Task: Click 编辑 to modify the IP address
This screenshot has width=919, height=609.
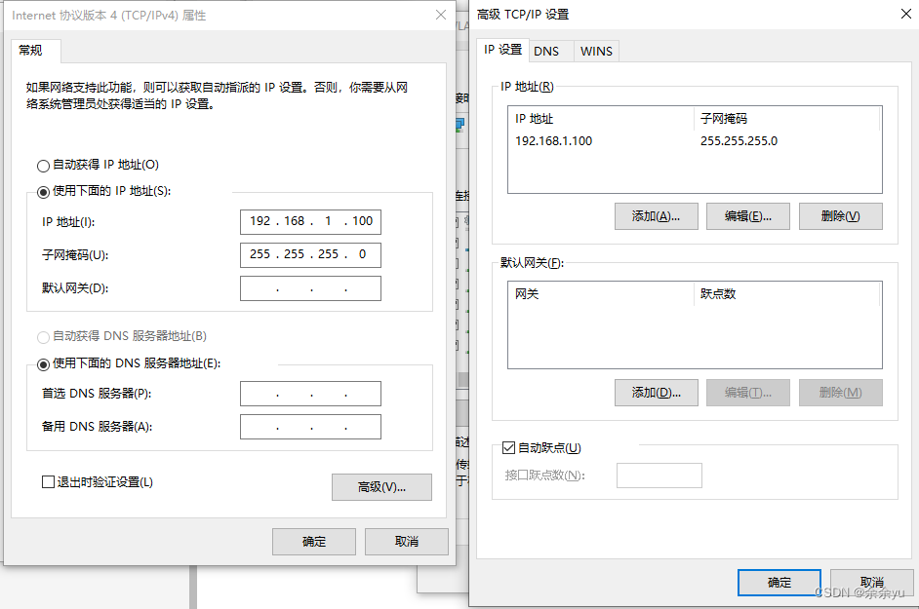Action: [x=747, y=215]
